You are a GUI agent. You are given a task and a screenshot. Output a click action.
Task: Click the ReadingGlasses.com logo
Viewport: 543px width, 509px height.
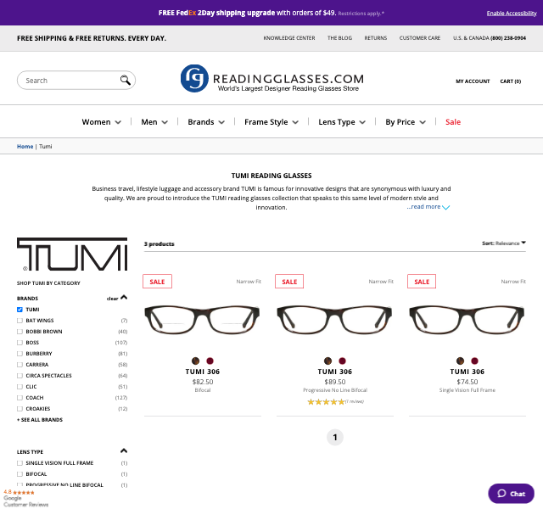tap(271, 79)
